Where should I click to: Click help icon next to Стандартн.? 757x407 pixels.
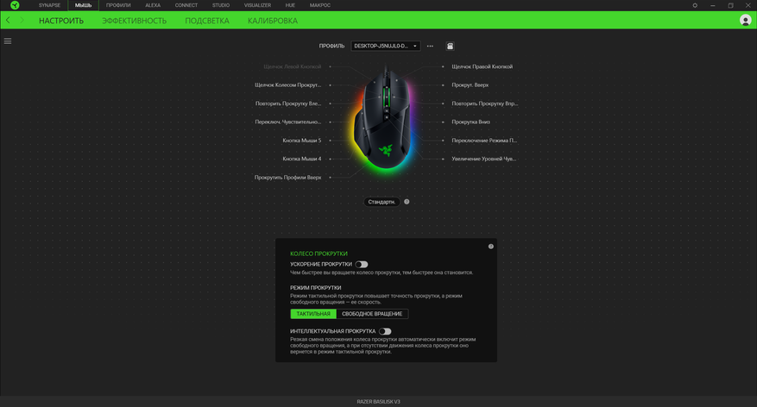[x=407, y=202]
